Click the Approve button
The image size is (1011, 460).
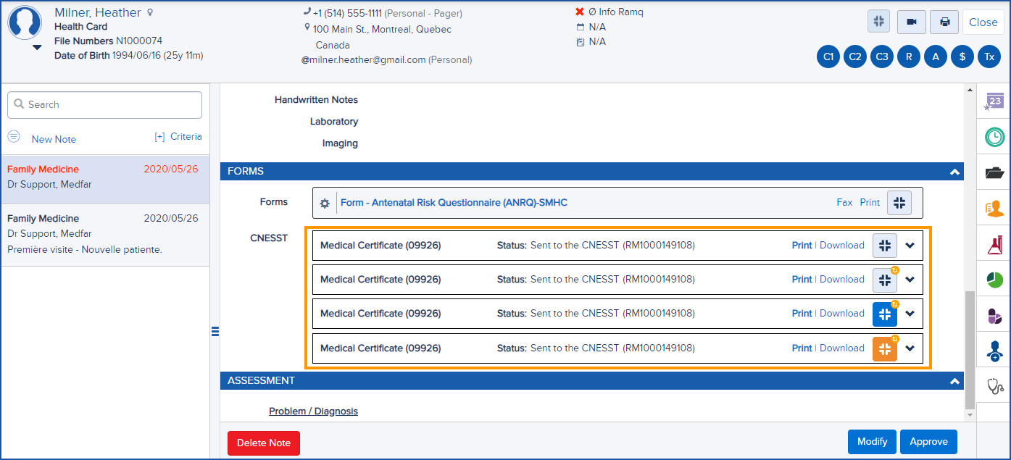(928, 441)
